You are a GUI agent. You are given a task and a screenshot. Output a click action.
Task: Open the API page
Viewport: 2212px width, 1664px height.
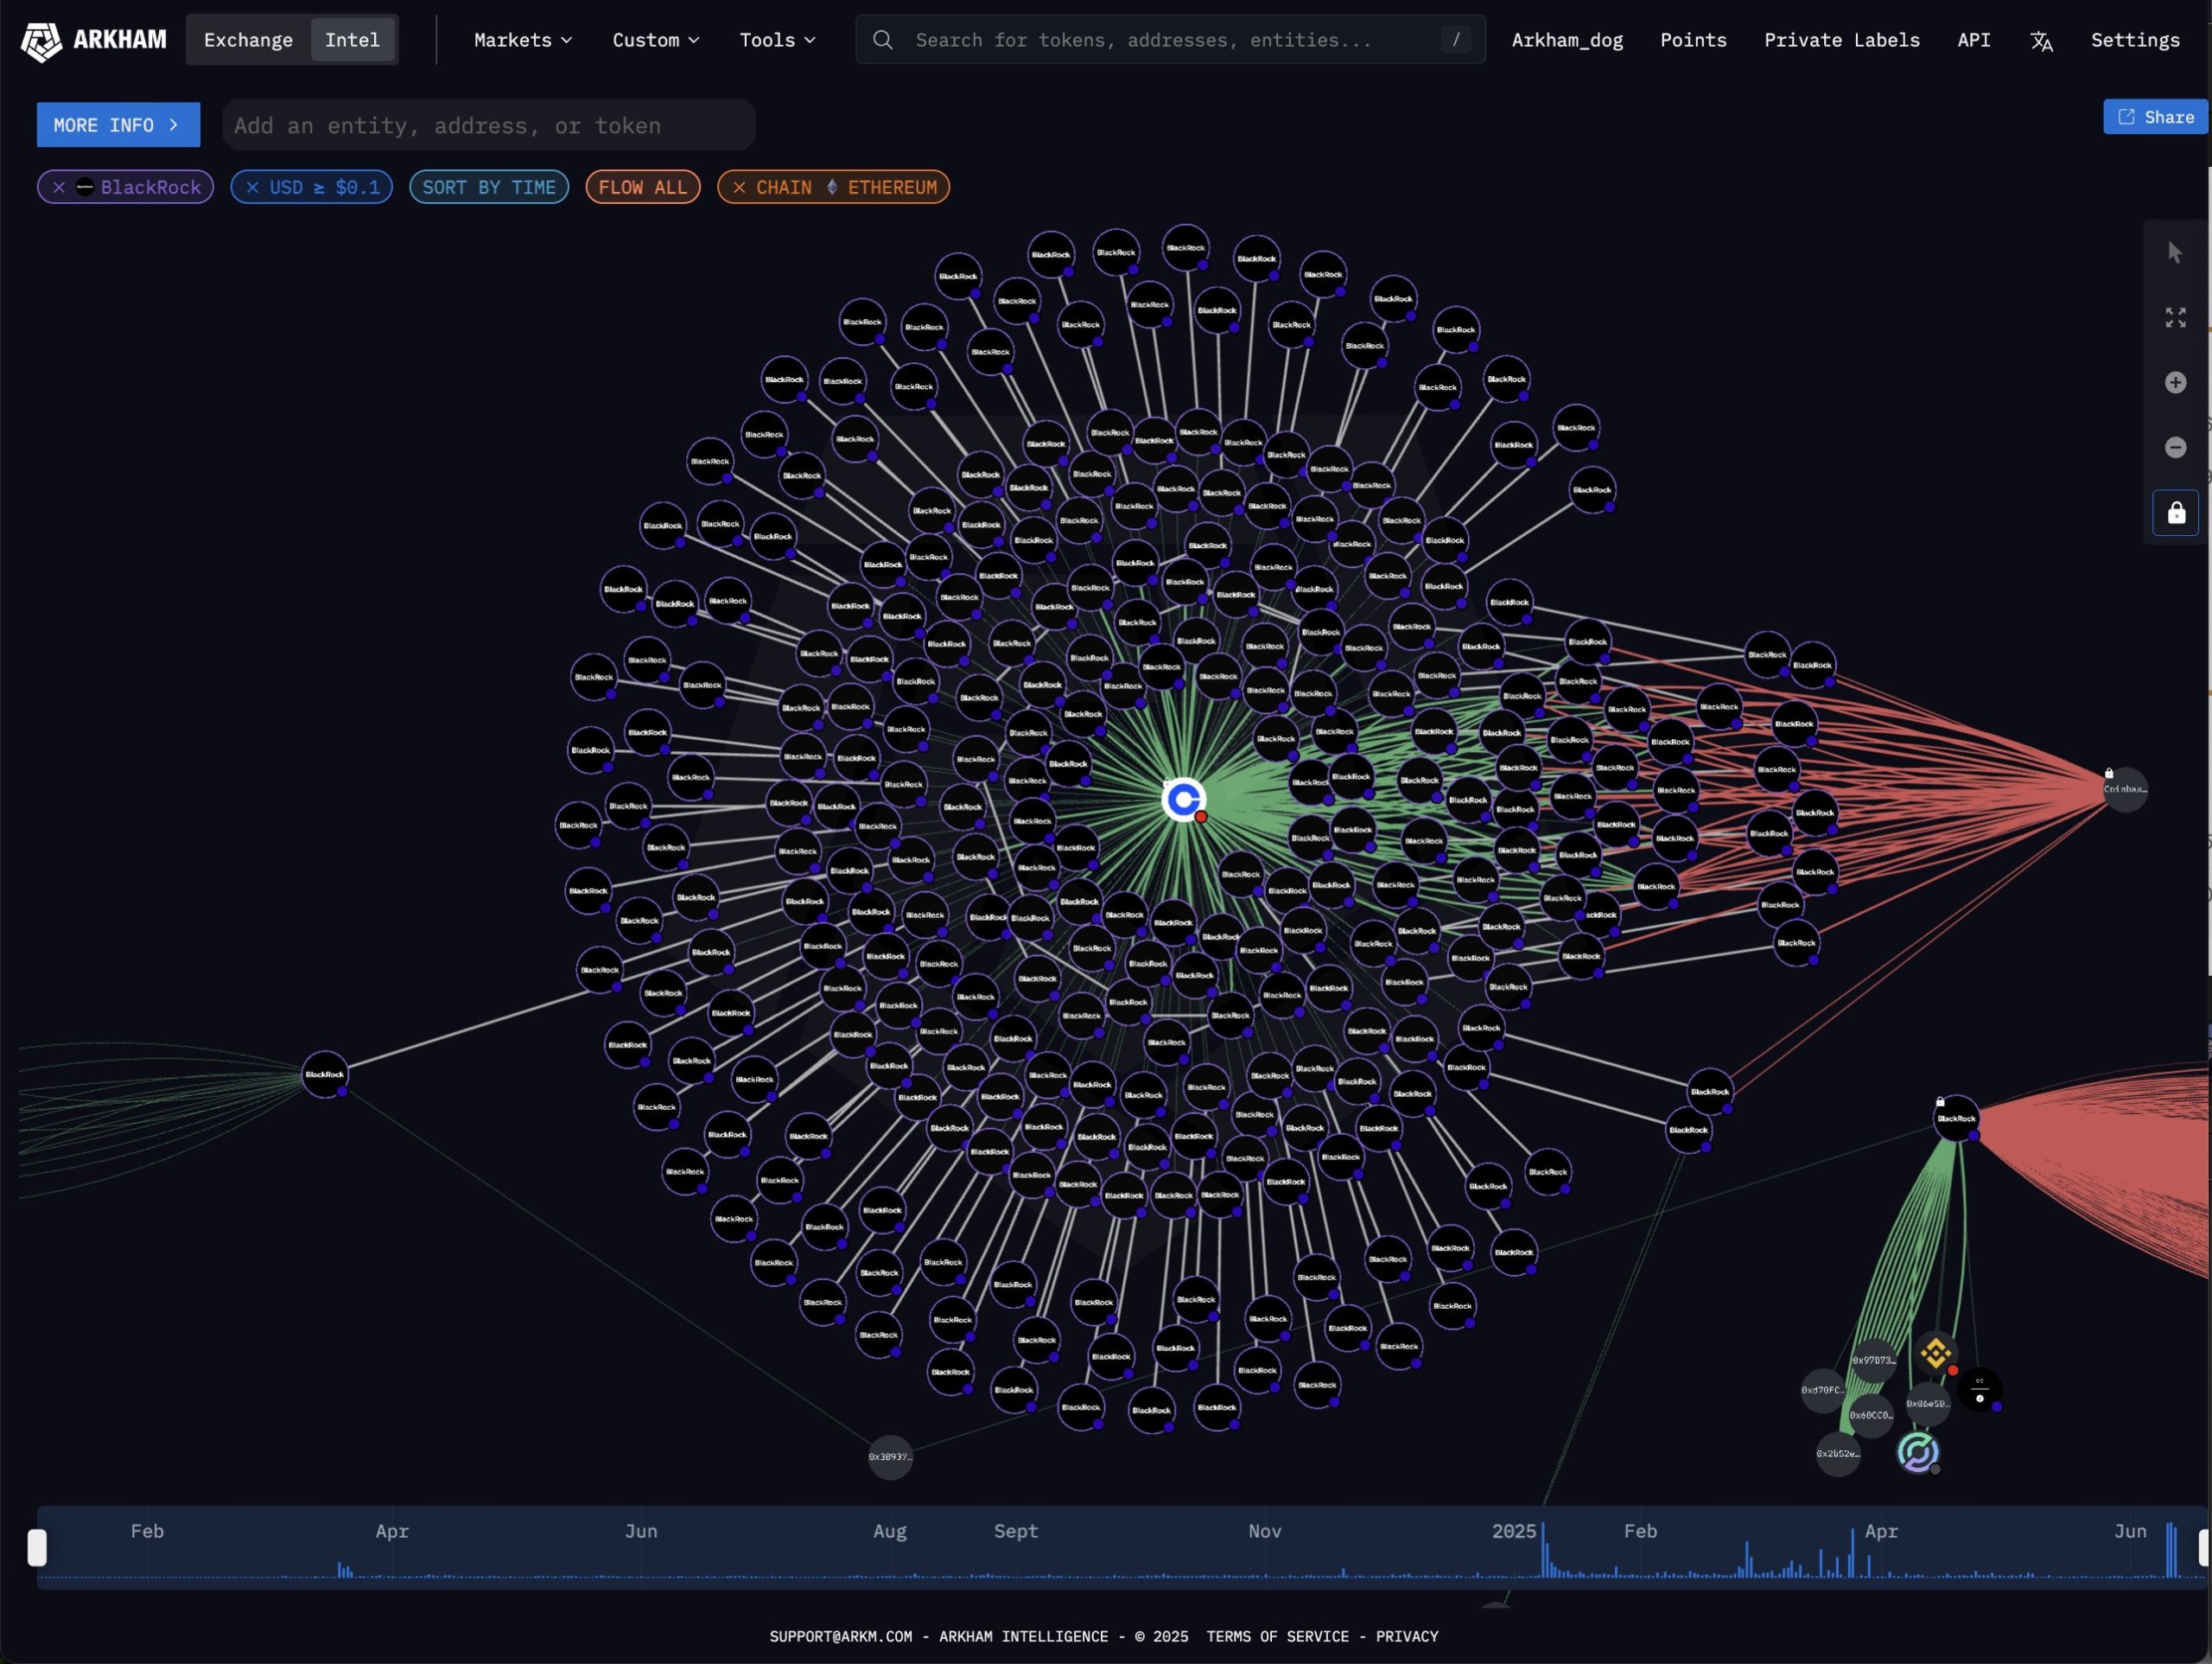coord(1973,40)
